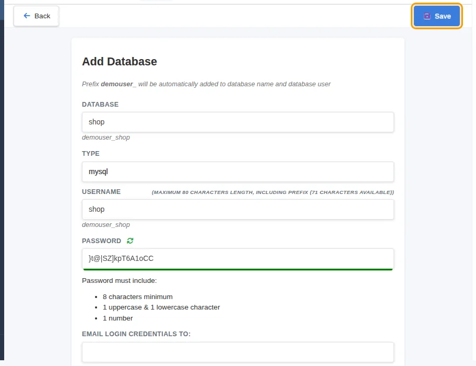
Task: Click the Email Login Credentials input
Action: (237, 352)
